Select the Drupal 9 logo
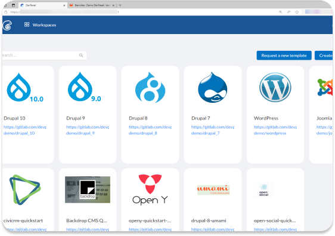The image size is (335, 236). point(85,87)
